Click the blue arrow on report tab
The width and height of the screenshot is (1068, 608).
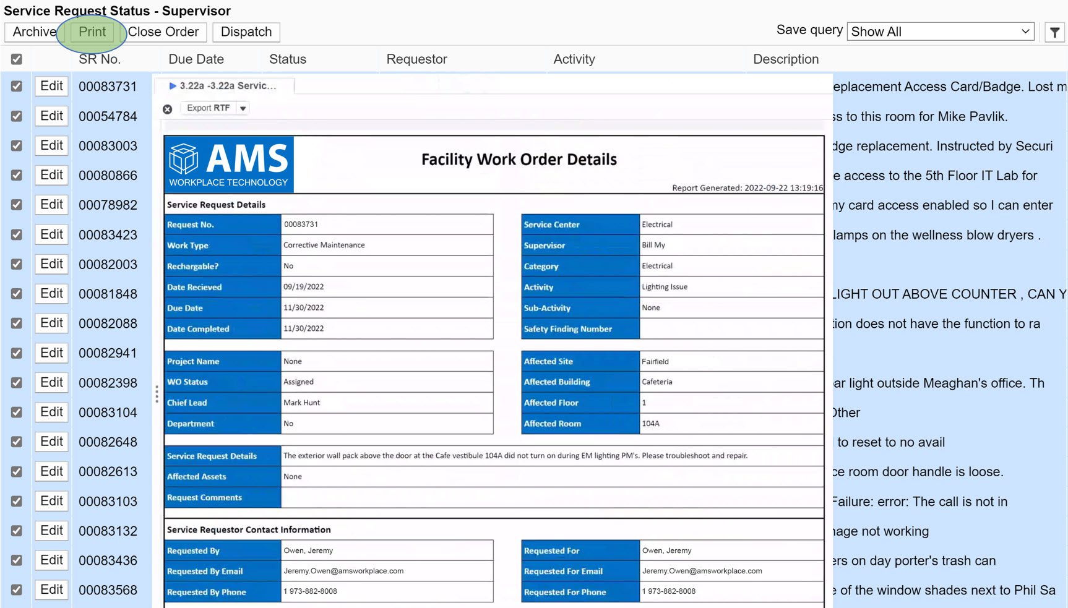pos(173,86)
